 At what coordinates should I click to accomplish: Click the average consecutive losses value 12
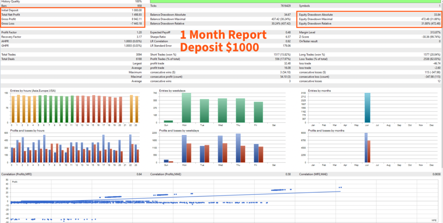pyautogui.click(x=439, y=81)
